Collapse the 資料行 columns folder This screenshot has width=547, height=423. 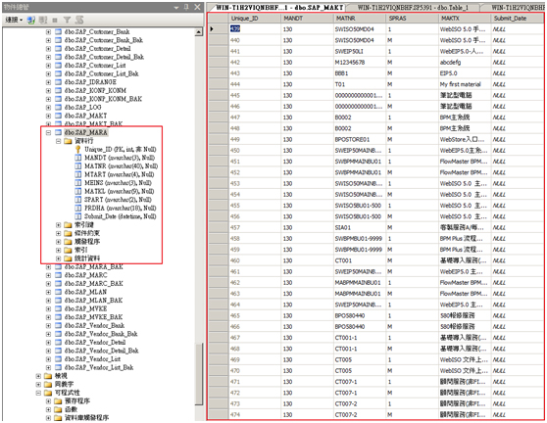[x=58, y=141]
